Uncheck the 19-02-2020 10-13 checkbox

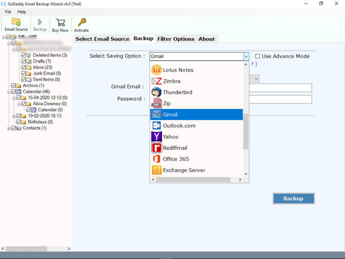click(x=19, y=116)
